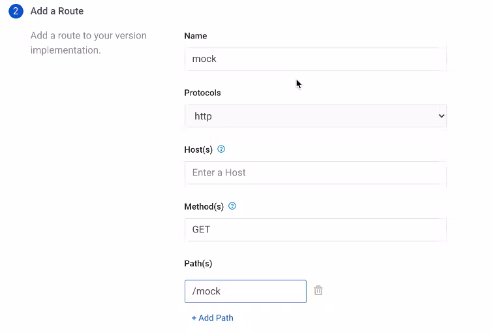Click the step 2 number badge
The width and height of the screenshot is (492, 333).
pyautogui.click(x=16, y=11)
